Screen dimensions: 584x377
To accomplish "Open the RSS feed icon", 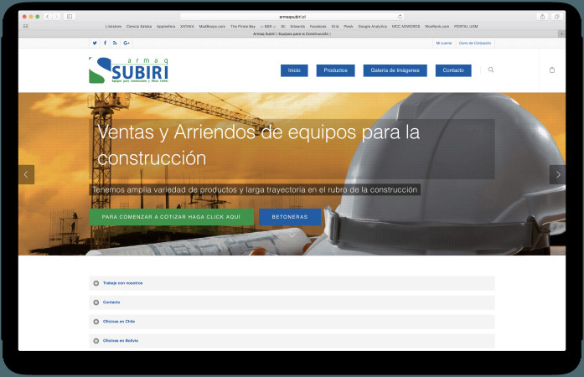I will (115, 43).
